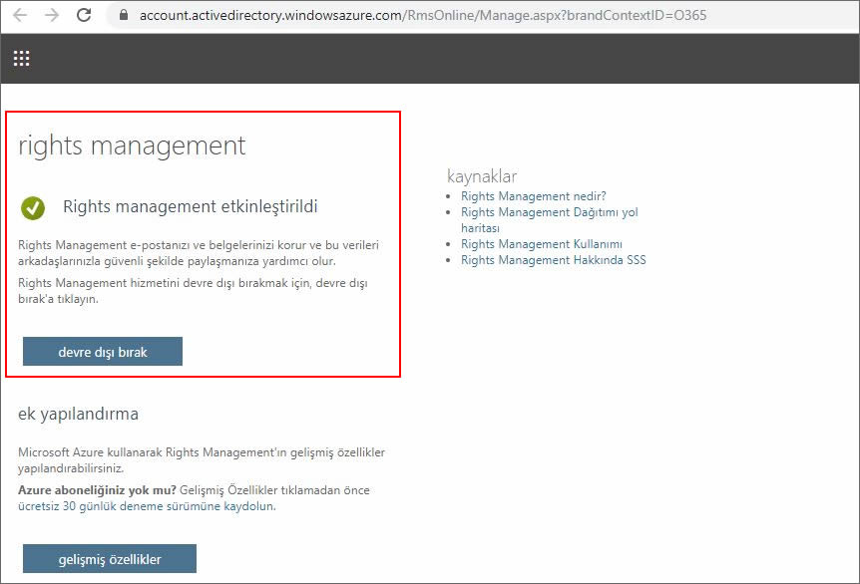Click the 'rights management' page heading

tap(132, 146)
